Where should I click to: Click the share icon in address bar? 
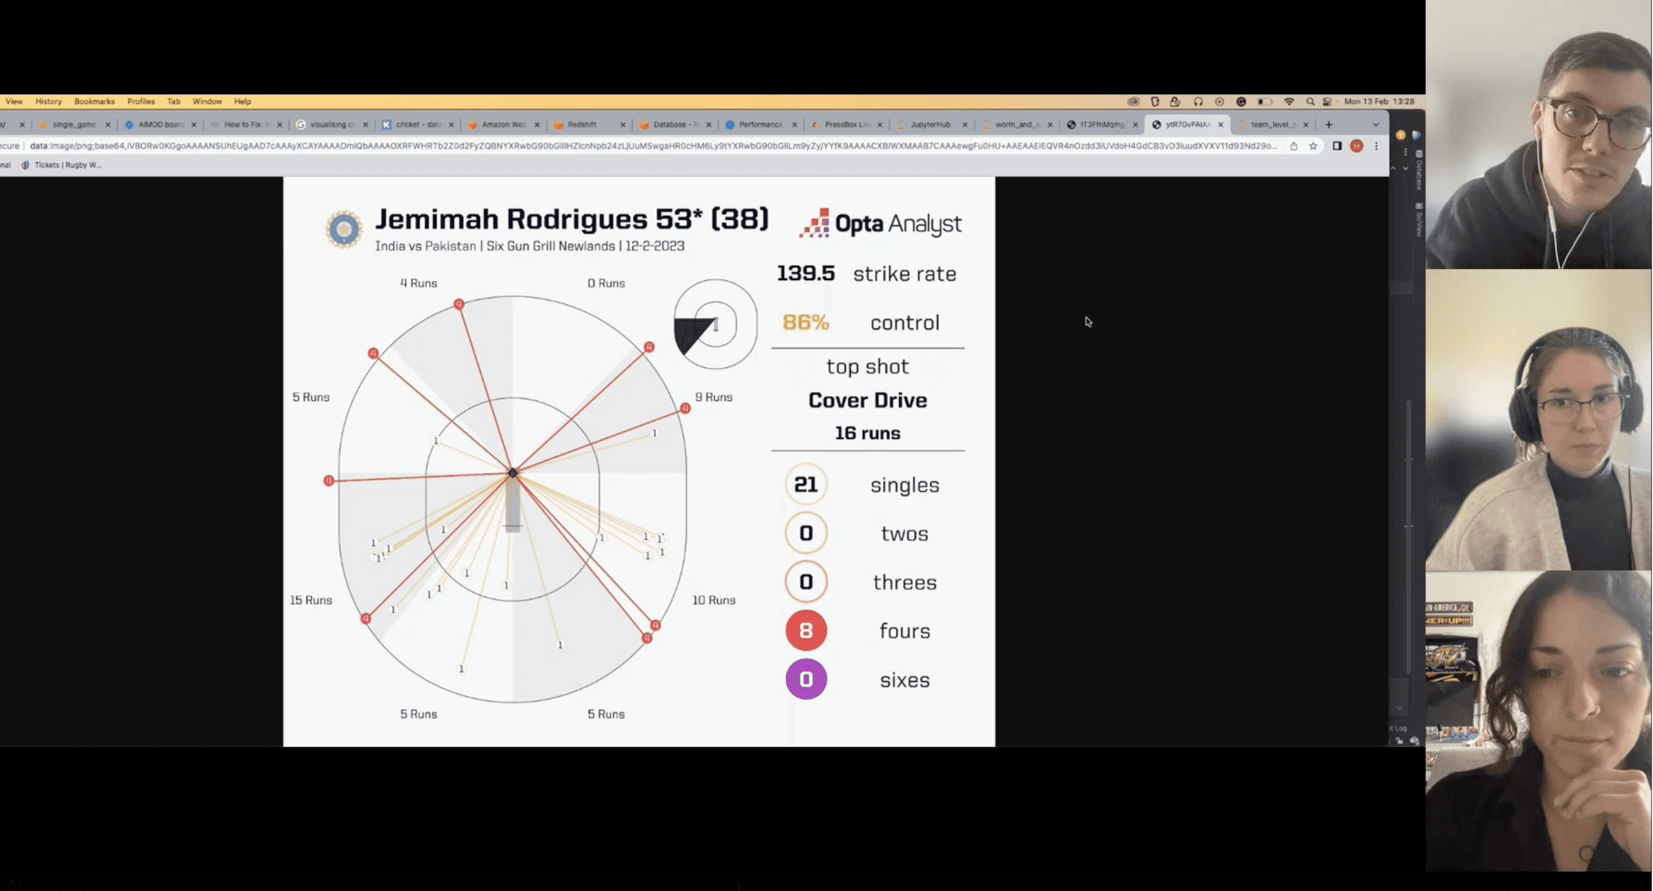(x=1293, y=146)
